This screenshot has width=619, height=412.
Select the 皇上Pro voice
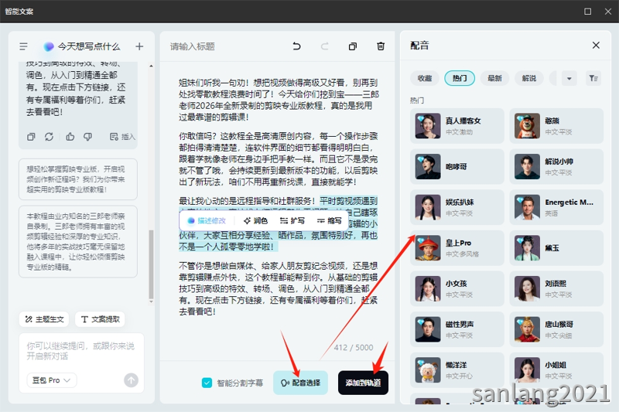pos(457,247)
